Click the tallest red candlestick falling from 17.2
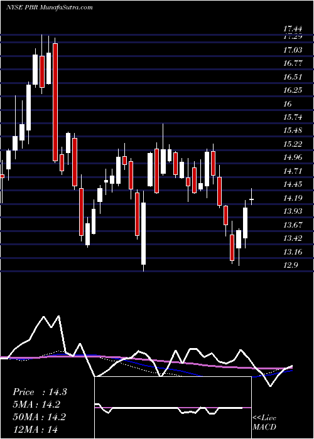Image resolution: width=314 pixels, height=439 pixels. [55, 100]
